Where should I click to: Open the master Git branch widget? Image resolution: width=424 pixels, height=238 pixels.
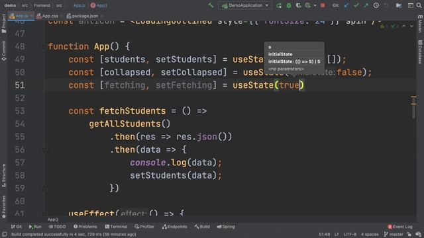(x=394, y=234)
